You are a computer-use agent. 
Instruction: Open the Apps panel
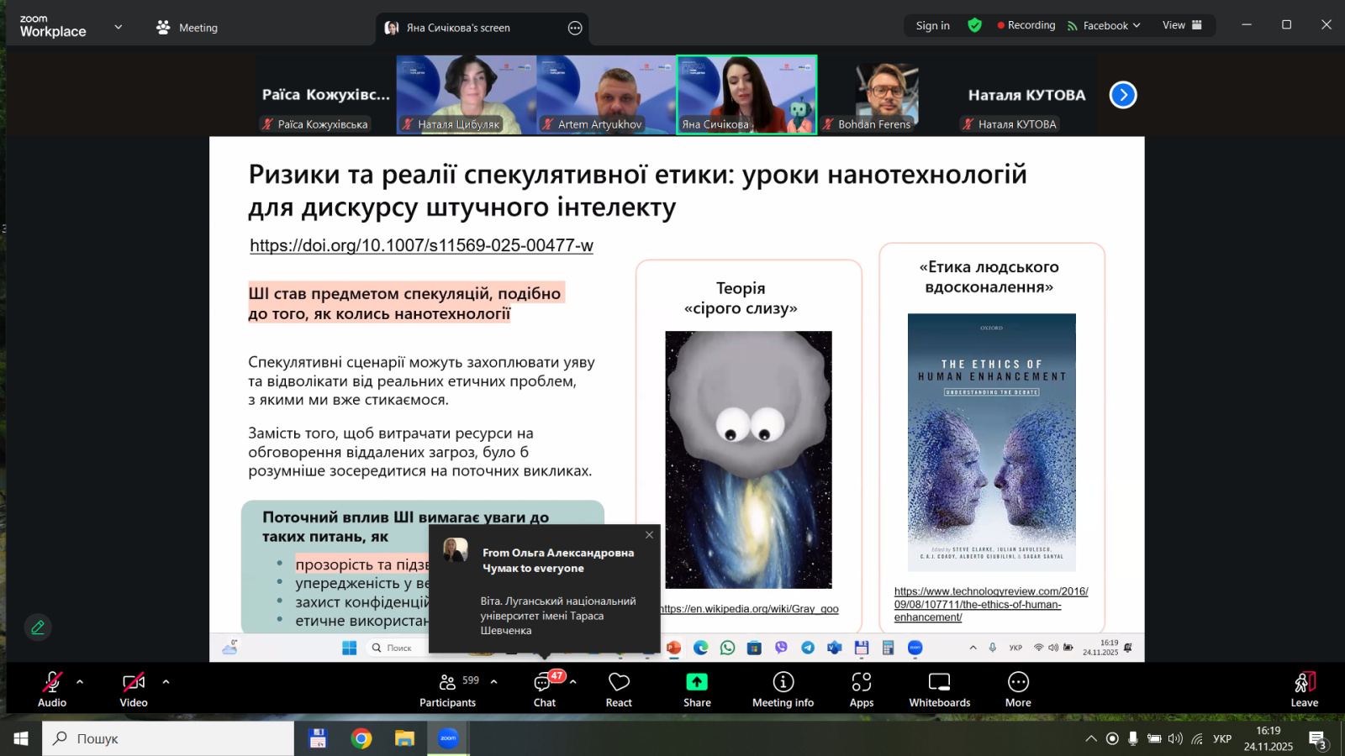click(x=862, y=688)
